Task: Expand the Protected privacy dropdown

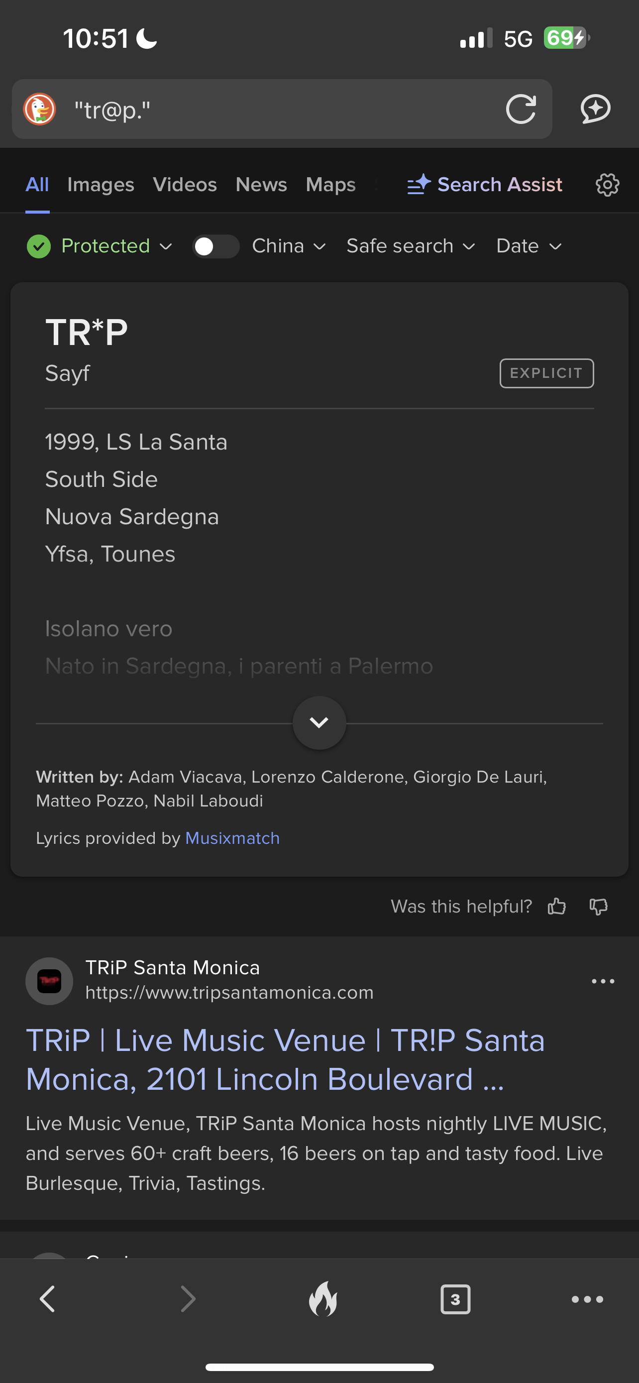Action: click(100, 246)
